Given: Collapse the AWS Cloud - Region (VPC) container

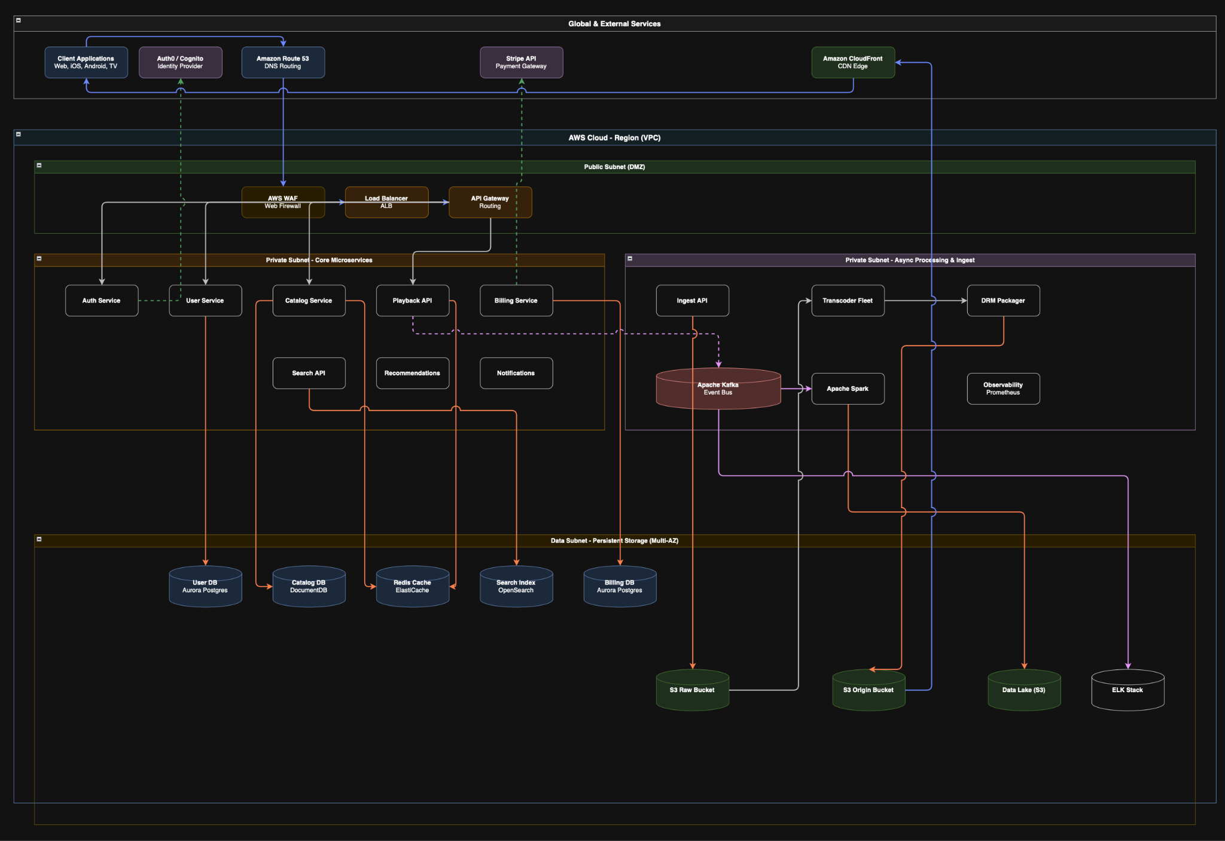Looking at the screenshot, I should point(19,134).
